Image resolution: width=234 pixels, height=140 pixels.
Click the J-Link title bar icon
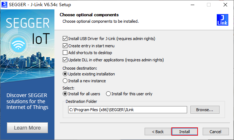pos(4,5)
